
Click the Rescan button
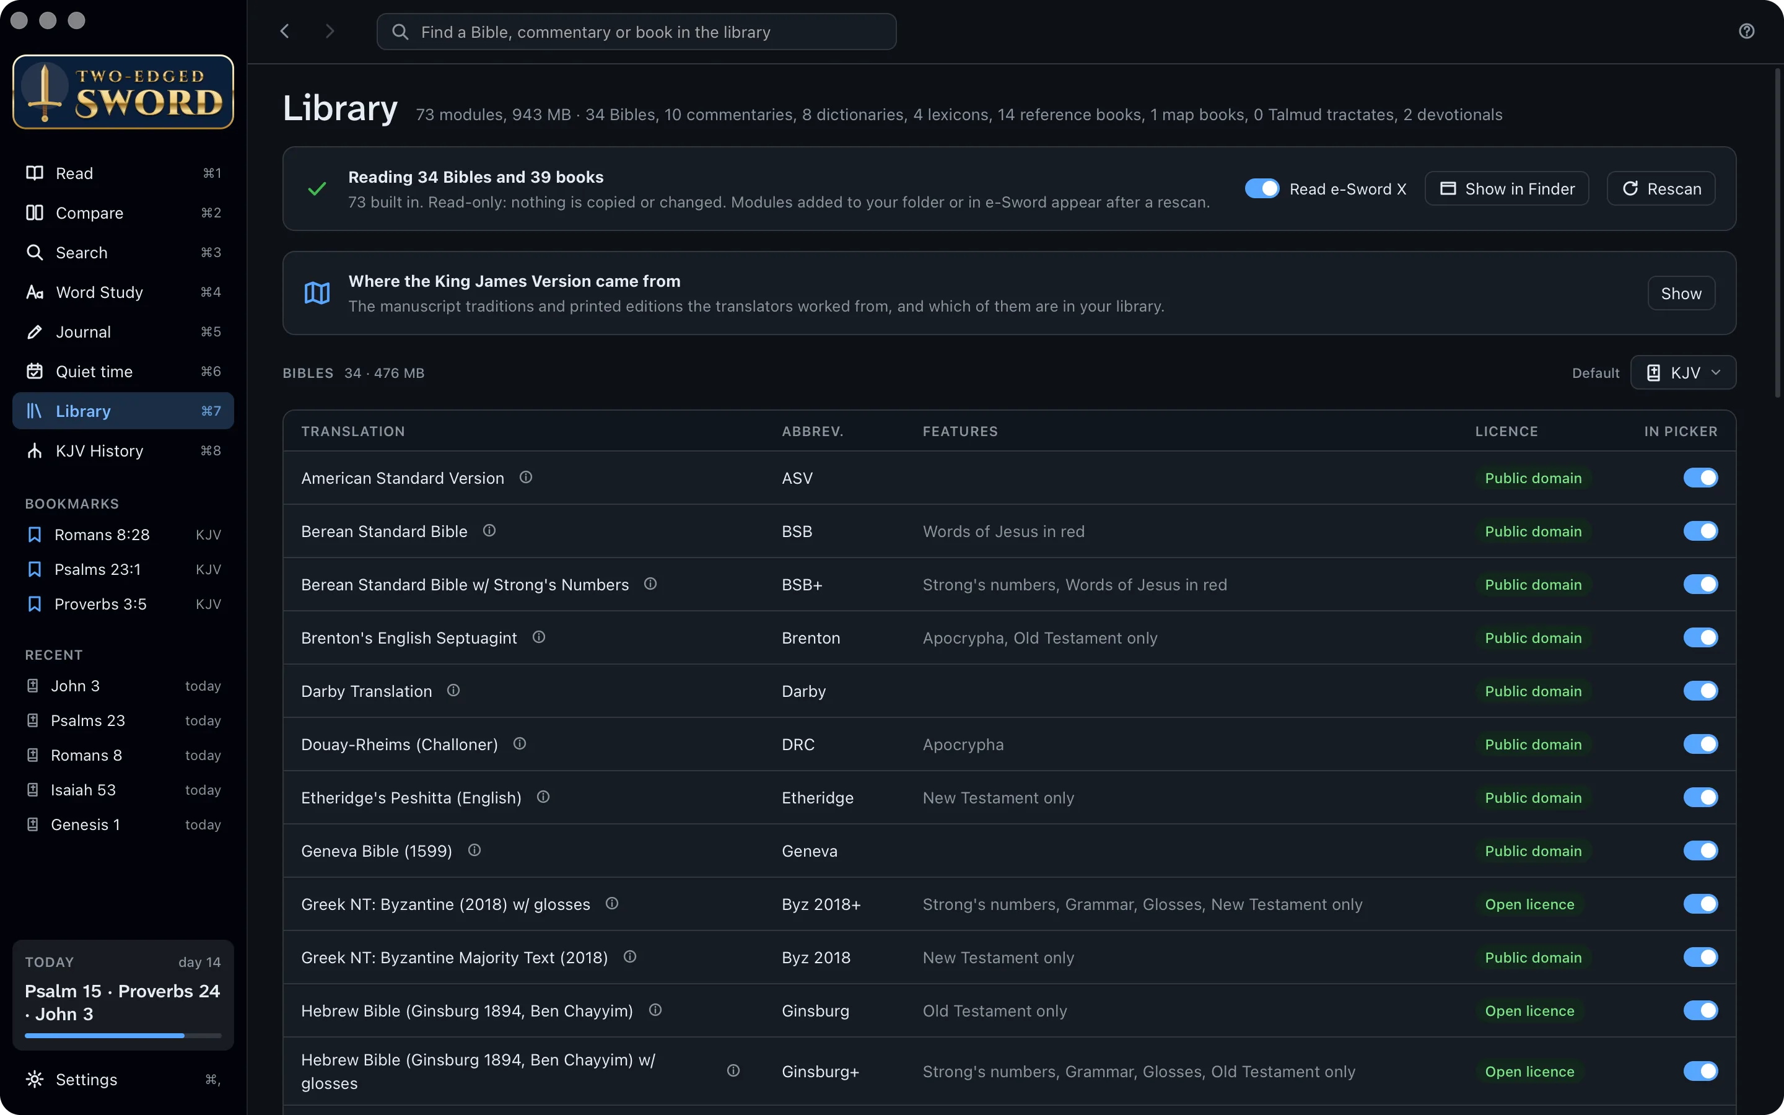1661,189
